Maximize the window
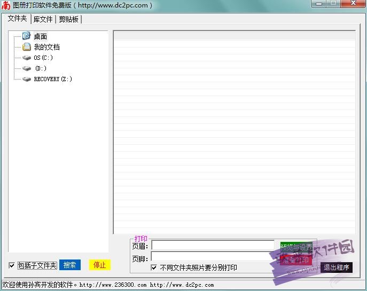 click(333, 3)
